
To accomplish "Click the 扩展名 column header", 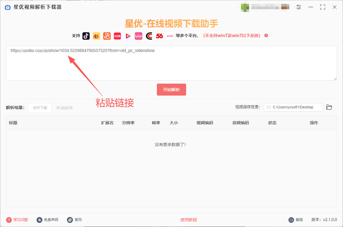I will [107, 123].
